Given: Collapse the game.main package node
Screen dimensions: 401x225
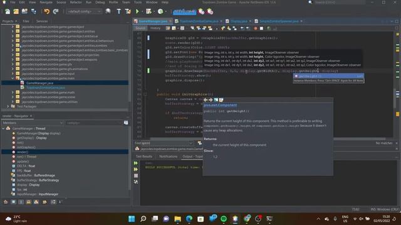Looking at the screenshot, I should [x=13, y=78].
